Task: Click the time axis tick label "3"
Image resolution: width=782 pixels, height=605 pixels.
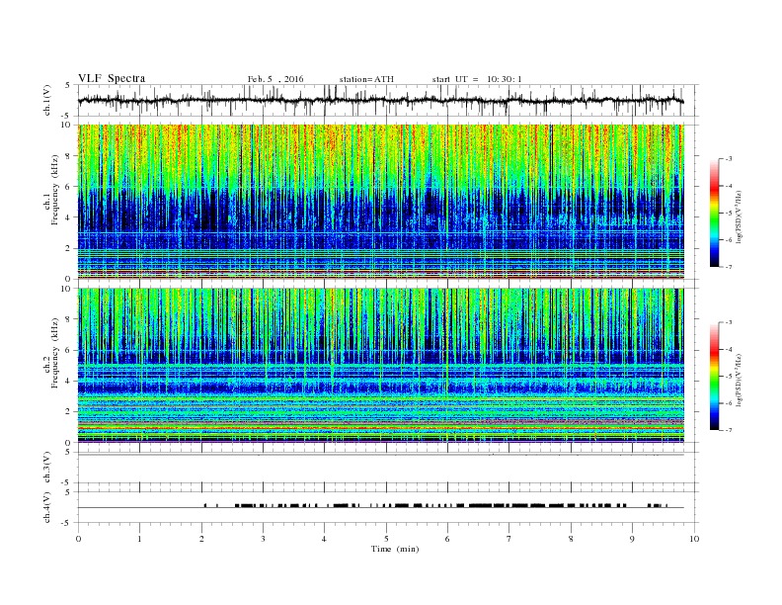Action: [x=263, y=539]
